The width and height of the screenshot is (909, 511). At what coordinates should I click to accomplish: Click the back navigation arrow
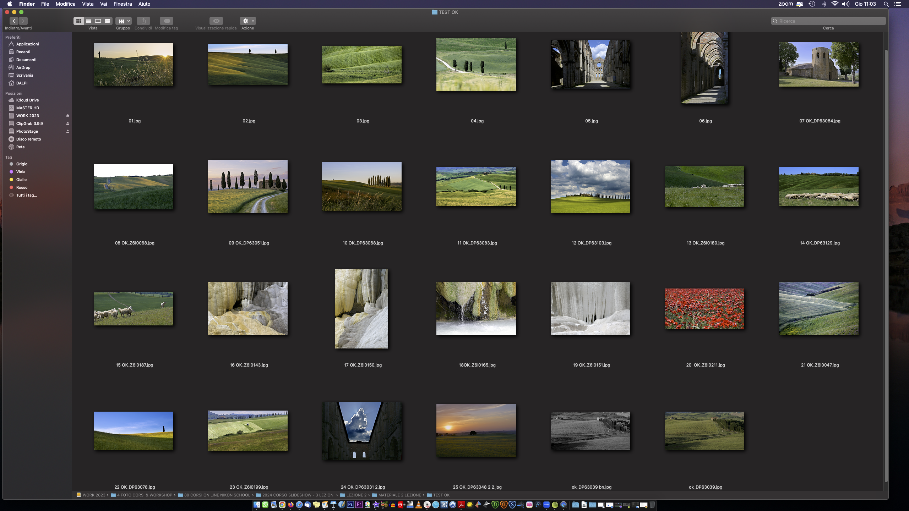(14, 21)
